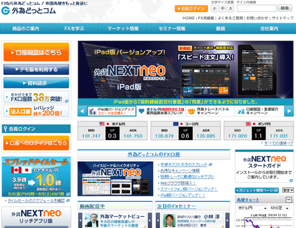This screenshot has width=296, height=228.
Task: Click the iPad version up carousel thumbnail
Action: (111, 111)
